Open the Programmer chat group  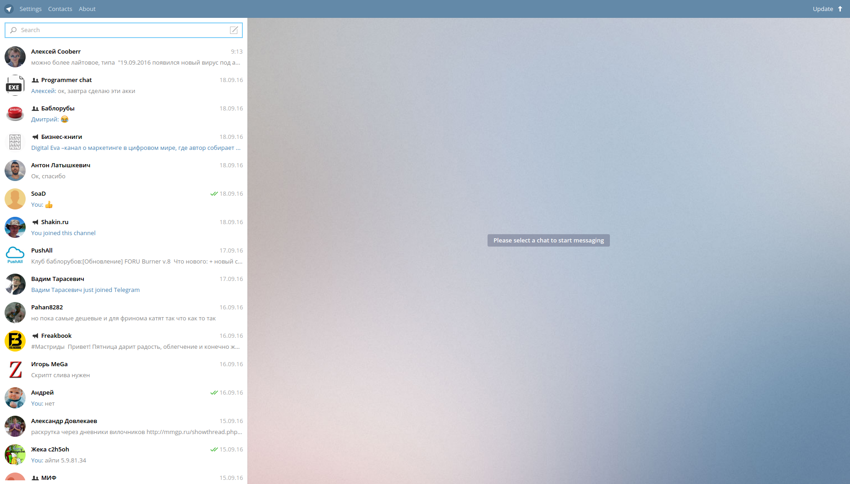tap(124, 85)
